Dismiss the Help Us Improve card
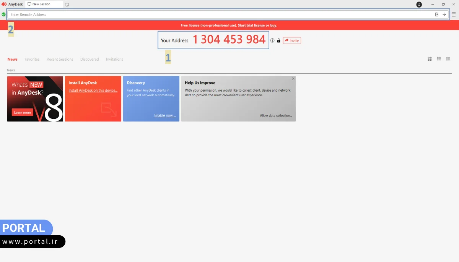 [x=293, y=78]
